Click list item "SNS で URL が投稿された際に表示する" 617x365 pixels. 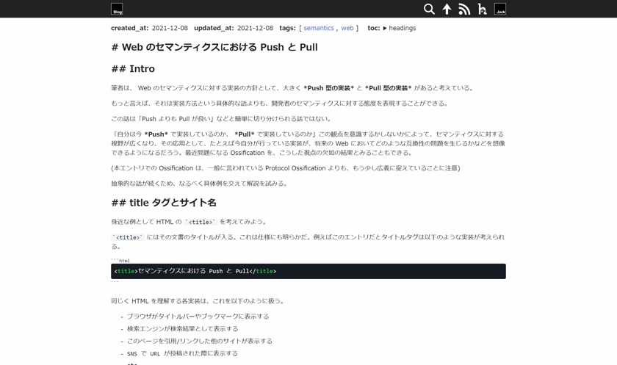coord(182,353)
